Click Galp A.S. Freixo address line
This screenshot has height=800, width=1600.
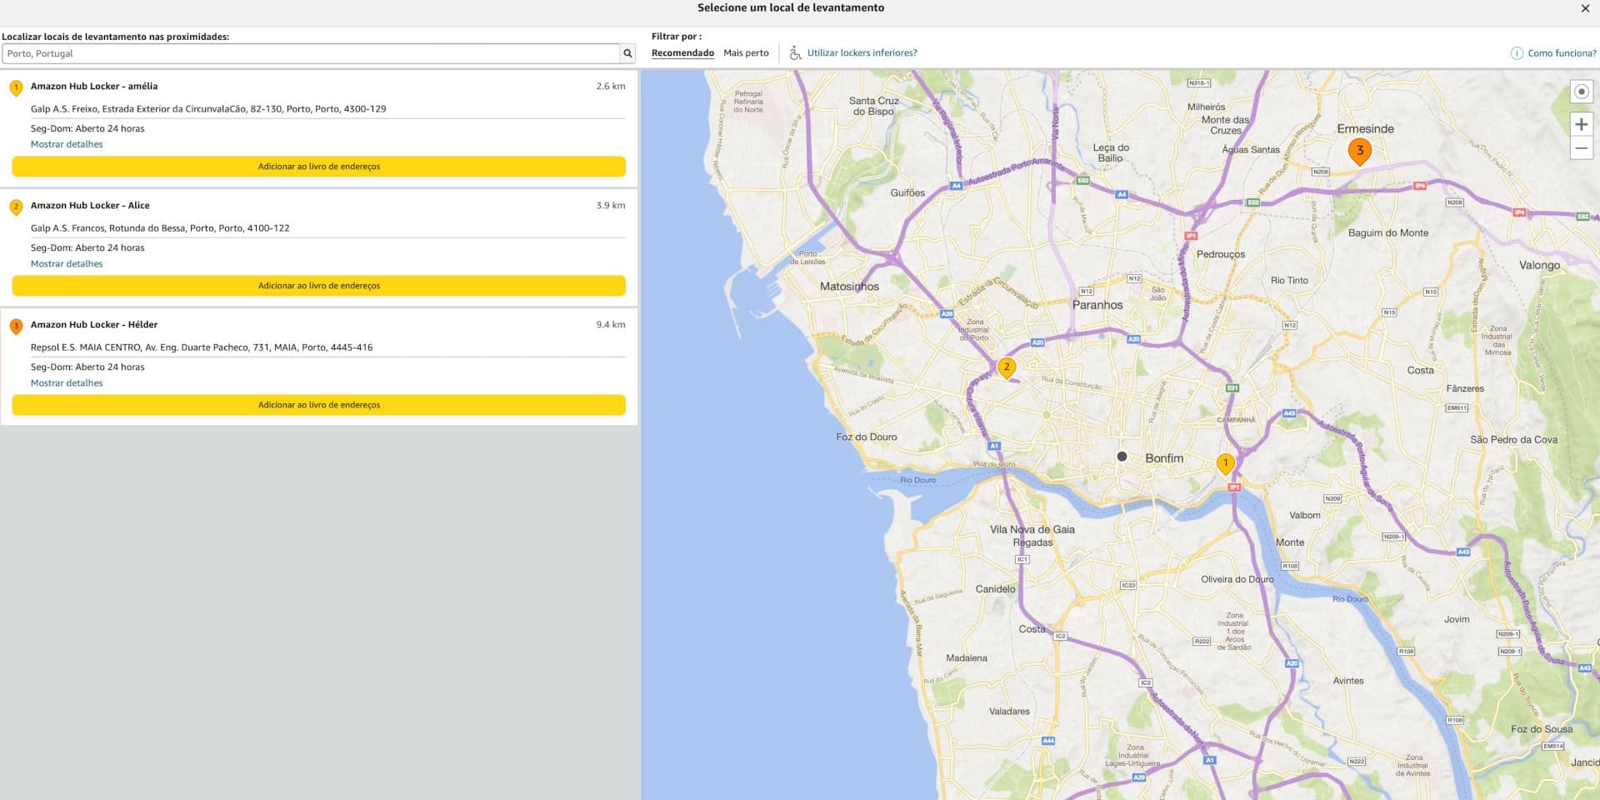208,109
